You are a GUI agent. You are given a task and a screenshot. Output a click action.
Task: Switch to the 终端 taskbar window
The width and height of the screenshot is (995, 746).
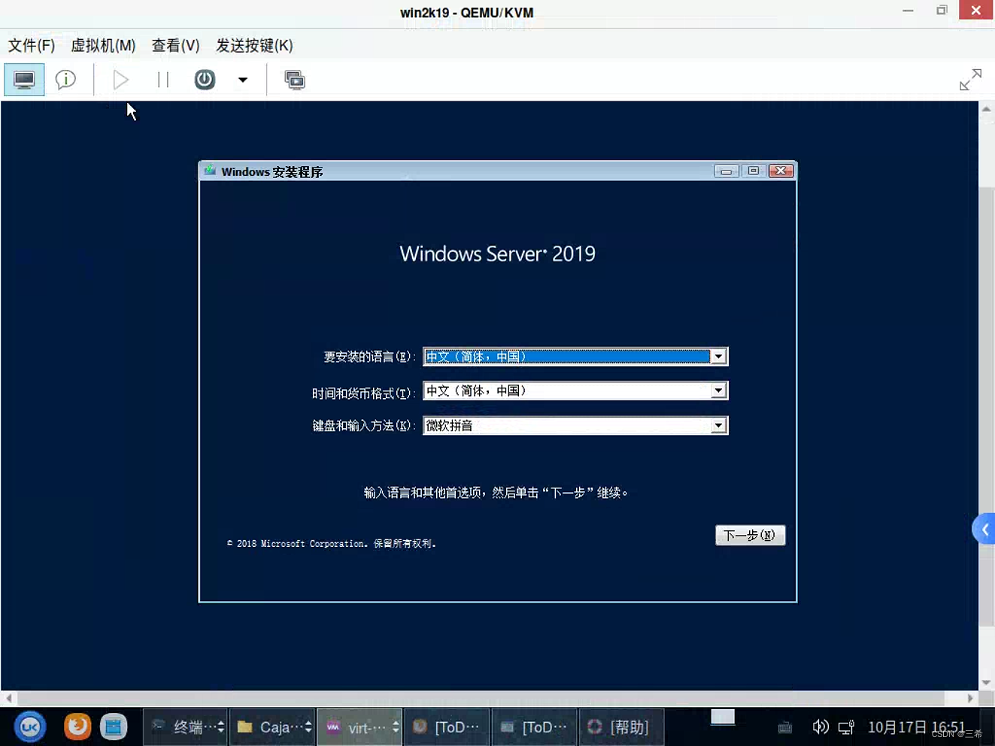[186, 726]
